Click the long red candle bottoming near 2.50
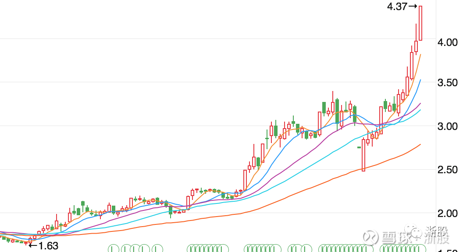 coord(363,155)
